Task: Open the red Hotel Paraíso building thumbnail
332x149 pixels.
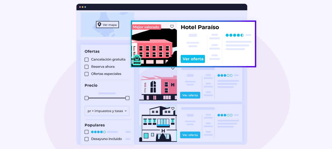Action: coord(154,44)
